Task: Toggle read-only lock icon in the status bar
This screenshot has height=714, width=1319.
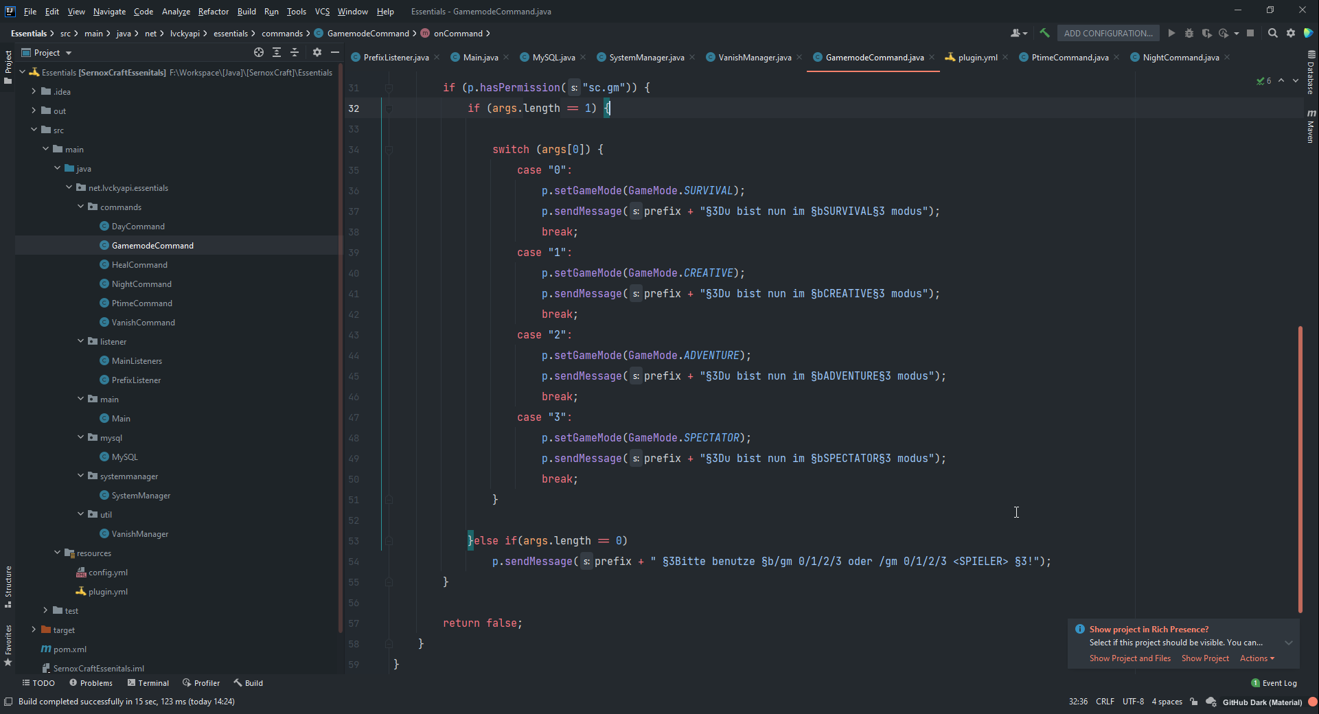Action: (x=1194, y=702)
